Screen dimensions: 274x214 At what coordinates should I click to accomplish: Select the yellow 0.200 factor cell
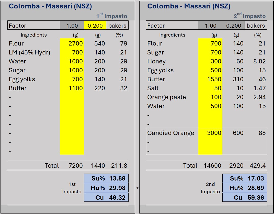pyautogui.click(x=95, y=26)
